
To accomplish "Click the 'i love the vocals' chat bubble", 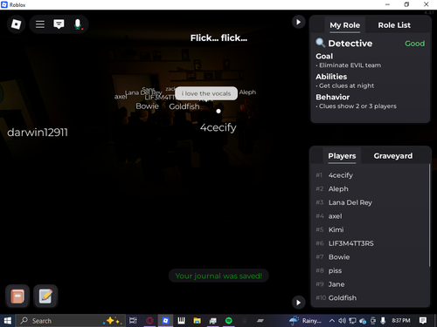I will [206, 93].
